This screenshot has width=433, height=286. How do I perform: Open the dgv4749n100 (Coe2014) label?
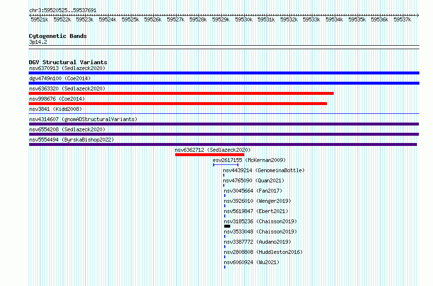(60, 78)
